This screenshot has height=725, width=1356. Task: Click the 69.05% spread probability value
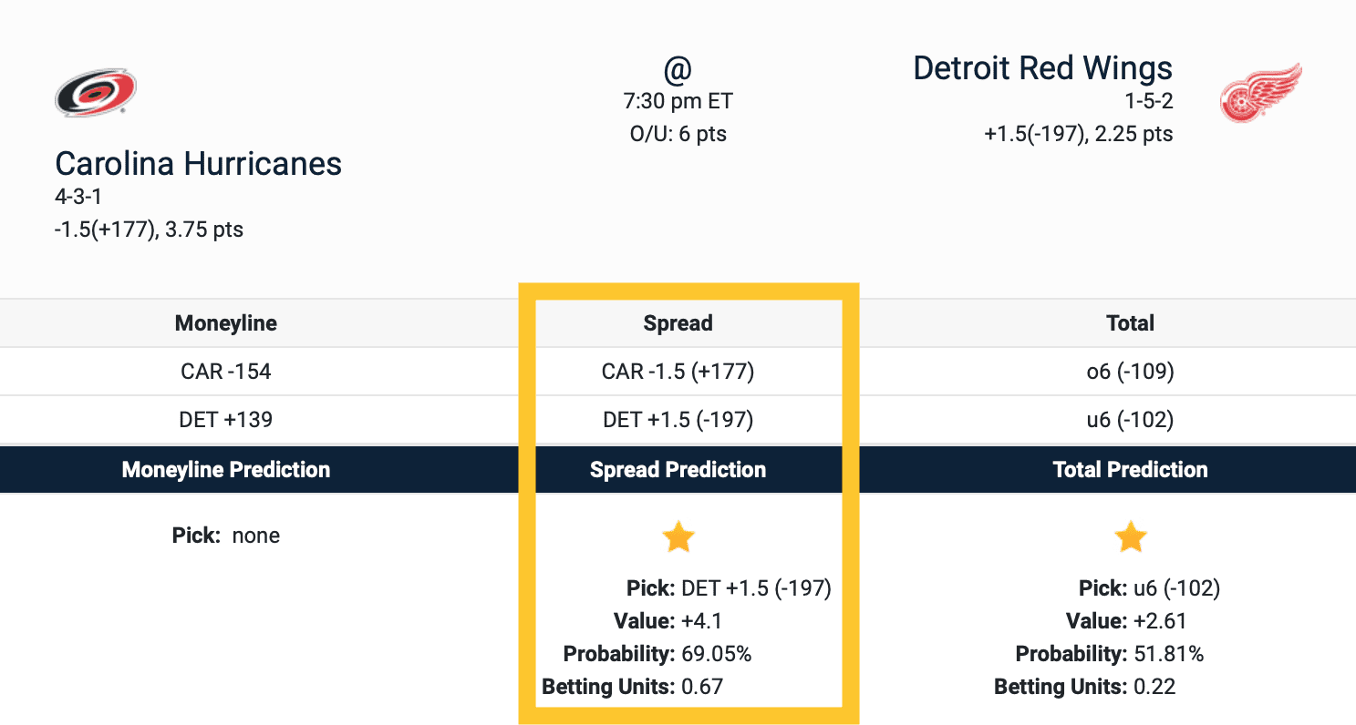[x=717, y=654]
